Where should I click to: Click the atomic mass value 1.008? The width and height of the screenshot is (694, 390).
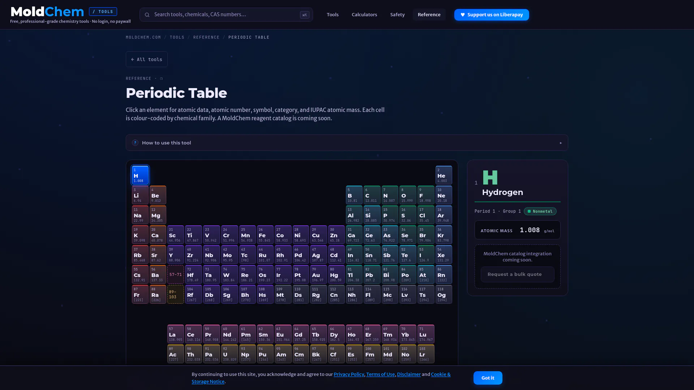coord(530,230)
